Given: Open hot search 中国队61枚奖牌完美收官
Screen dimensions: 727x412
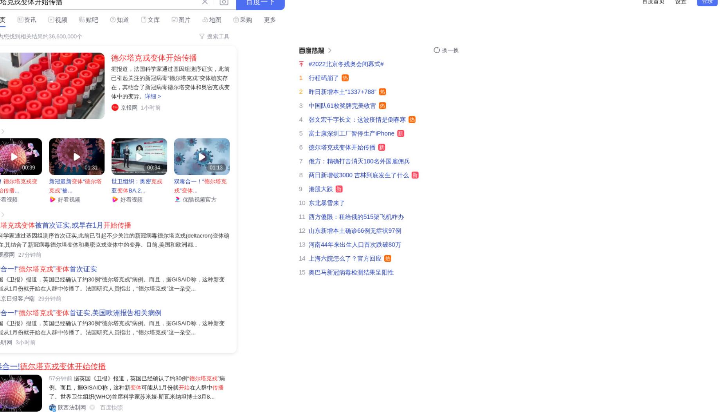Looking at the screenshot, I should click(x=342, y=106).
